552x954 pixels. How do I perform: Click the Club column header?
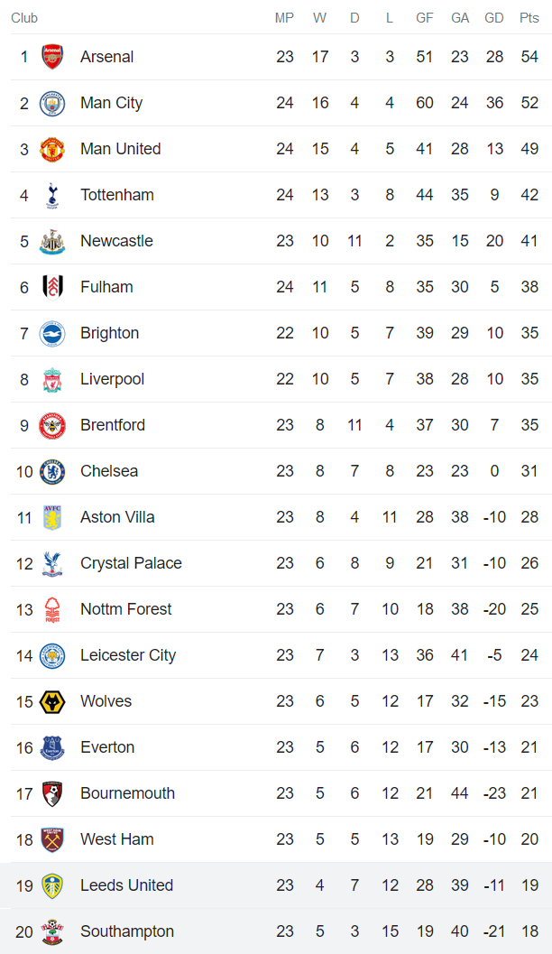(24, 18)
